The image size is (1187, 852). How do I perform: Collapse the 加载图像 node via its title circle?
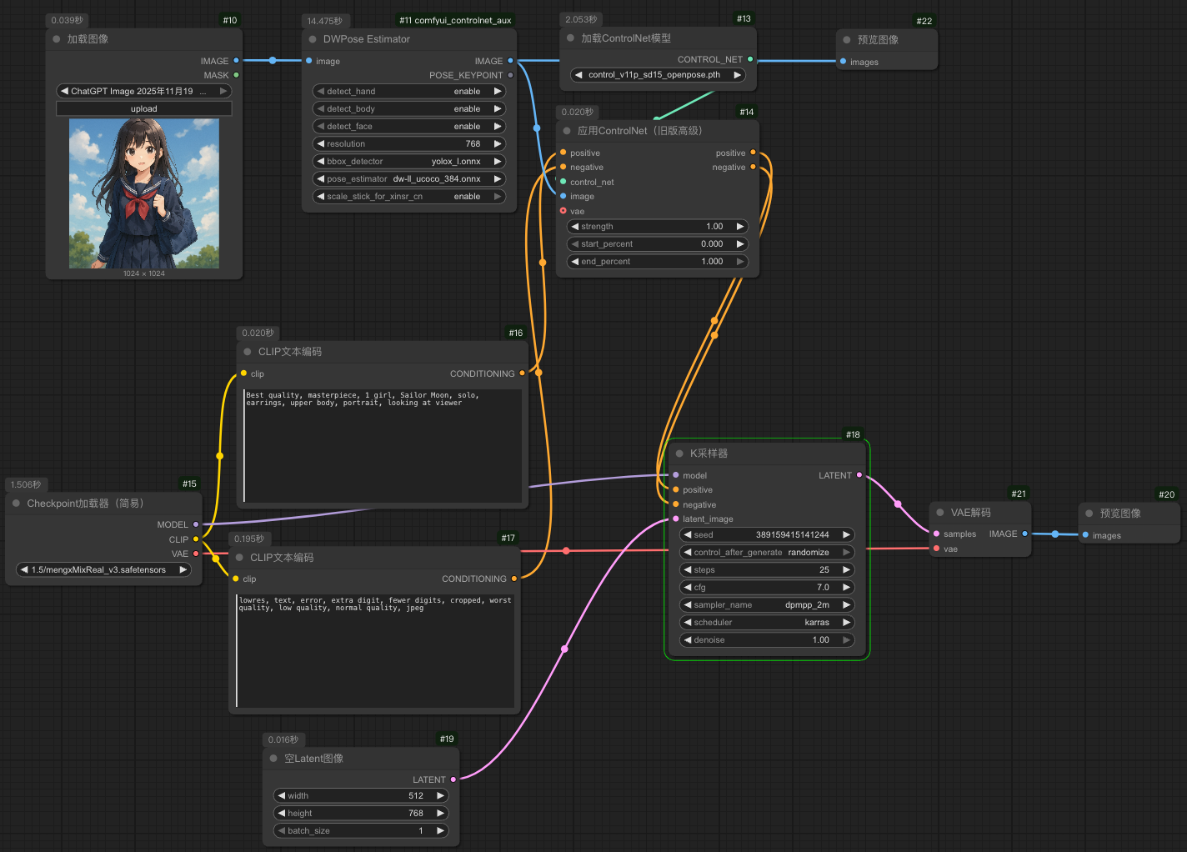55,38
